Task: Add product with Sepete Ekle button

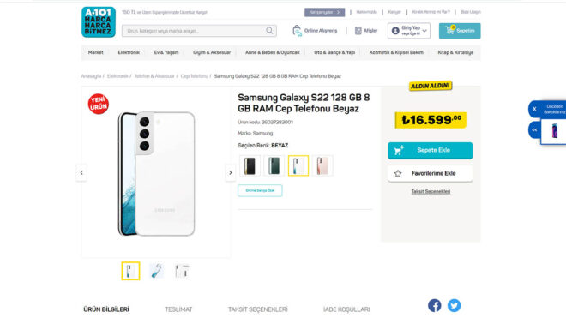Action: coord(430,151)
